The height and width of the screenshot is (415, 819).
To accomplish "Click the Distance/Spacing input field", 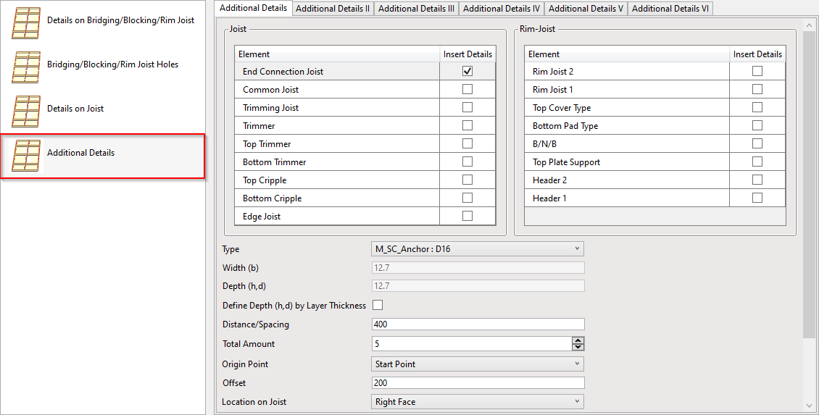I will pos(477,324).
